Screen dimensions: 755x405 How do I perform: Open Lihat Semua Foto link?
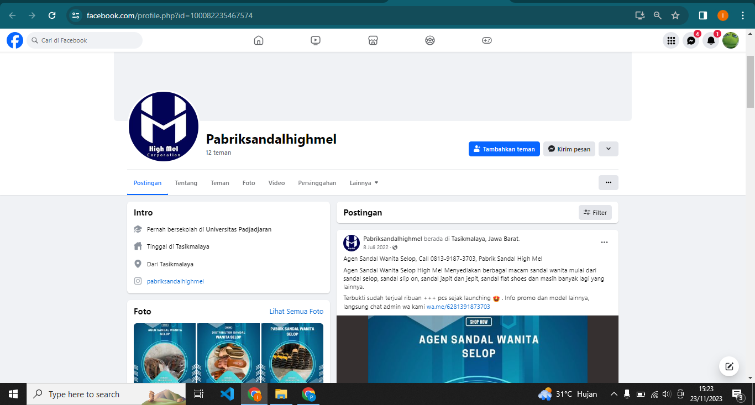296,312
